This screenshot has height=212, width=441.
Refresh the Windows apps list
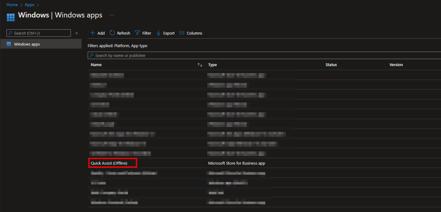[x=120, y=33]
